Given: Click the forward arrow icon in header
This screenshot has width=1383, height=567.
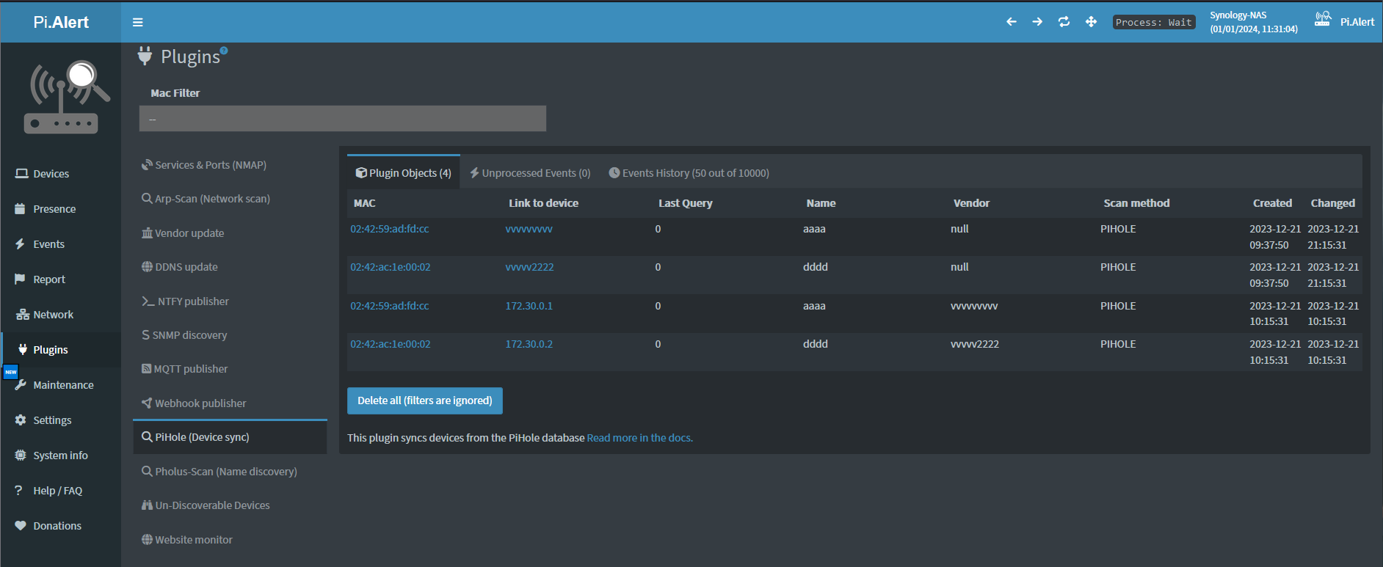Looking at the screenshot, I should pyautogui.click(x=1037, y=22).
